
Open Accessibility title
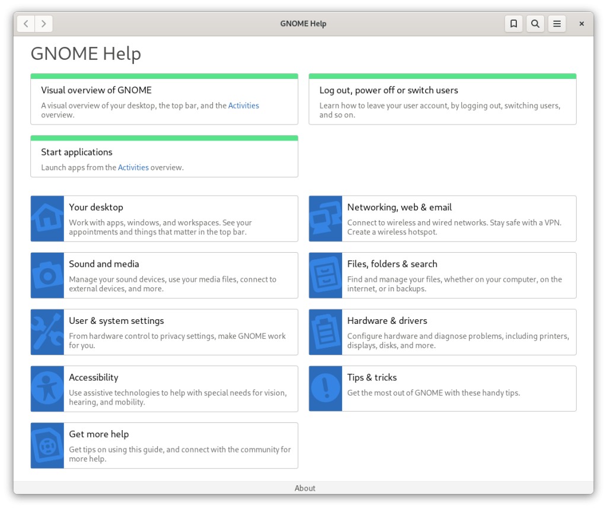(x=94, y=377)
